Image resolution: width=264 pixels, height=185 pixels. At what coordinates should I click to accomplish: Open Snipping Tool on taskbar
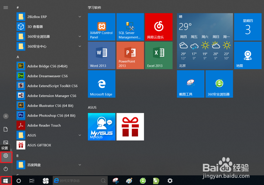point(116,181)
